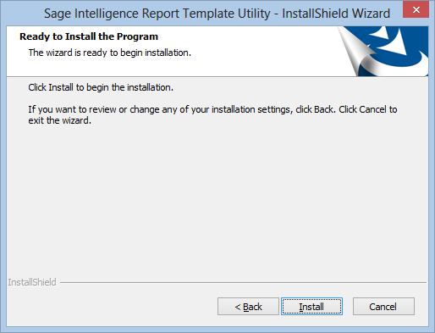Click empty title bar area left of title
Viewport: 435px width, 333px height.
[x=23, y=14]
